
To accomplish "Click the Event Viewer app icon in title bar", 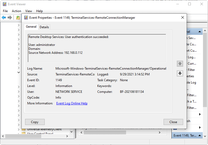I will click(x=4, y=4).
